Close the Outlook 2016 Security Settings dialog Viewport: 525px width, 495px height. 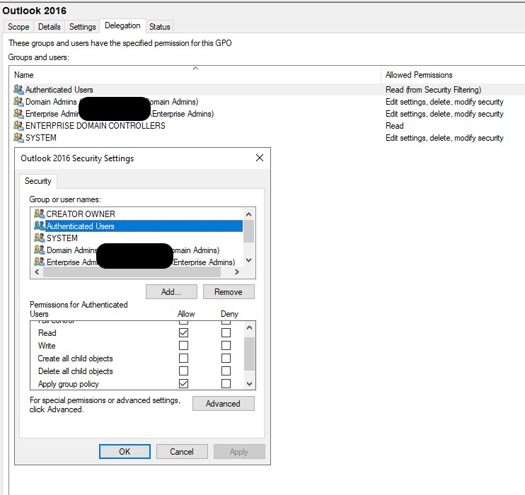(x=260, y=158)
